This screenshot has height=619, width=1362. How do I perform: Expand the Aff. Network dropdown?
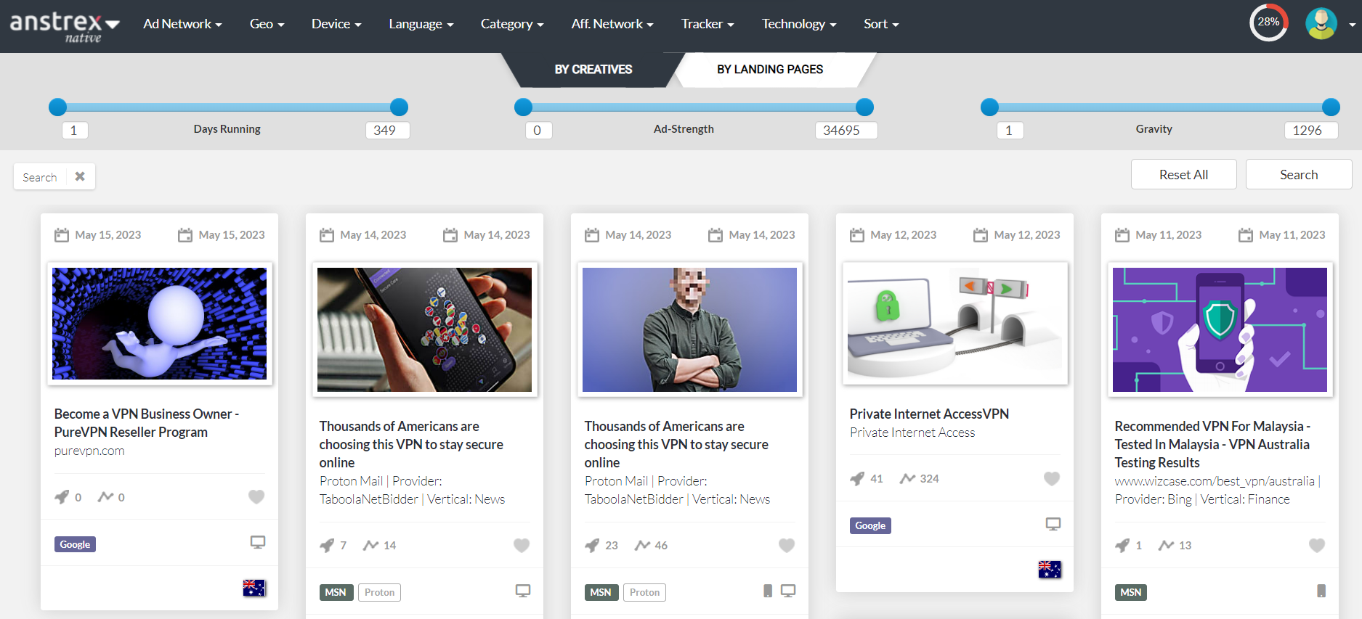[612, 24]
